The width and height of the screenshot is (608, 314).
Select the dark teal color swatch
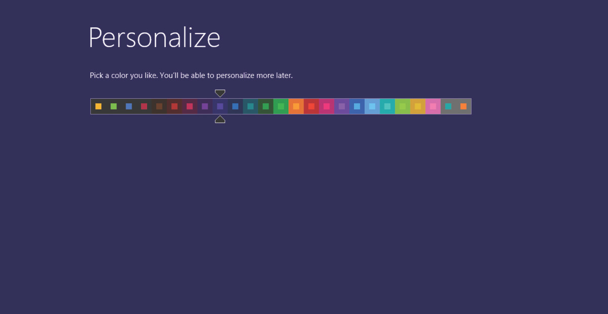pos(250,106)
